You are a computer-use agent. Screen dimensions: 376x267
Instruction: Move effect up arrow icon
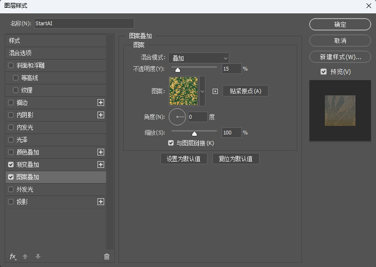pyautogui.click(x=25, y=257)
